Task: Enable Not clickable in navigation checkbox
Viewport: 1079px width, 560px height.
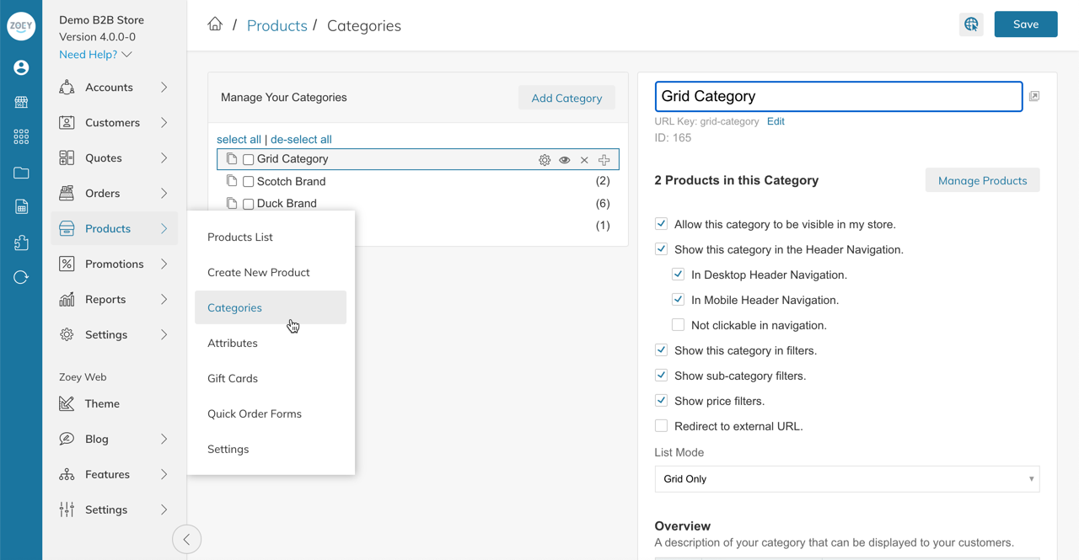Action: point(678,325)
